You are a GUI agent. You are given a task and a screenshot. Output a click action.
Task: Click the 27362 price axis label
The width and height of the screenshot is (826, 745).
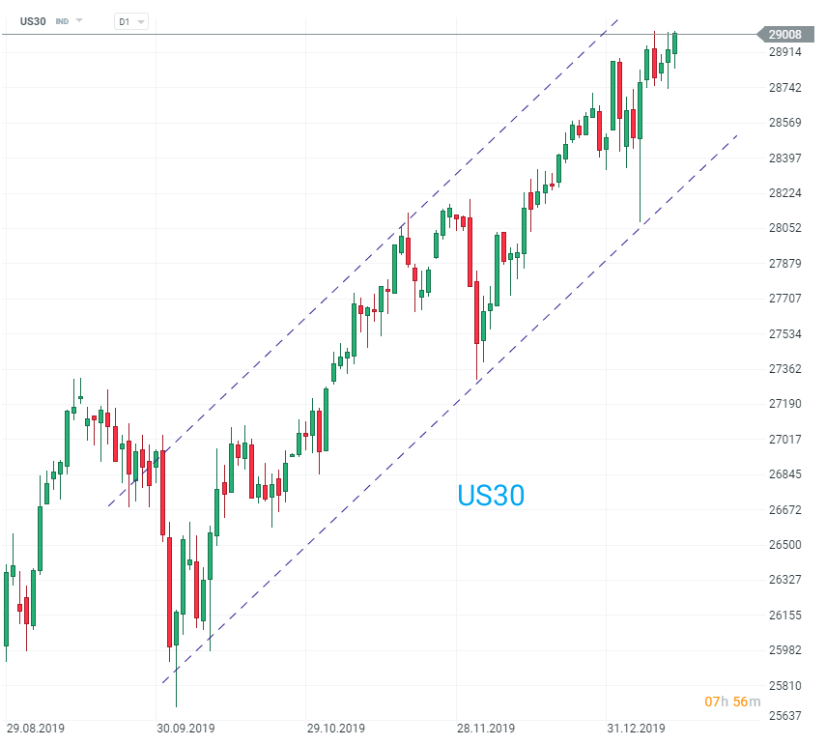pyautogui.click(x=784, y=369)
